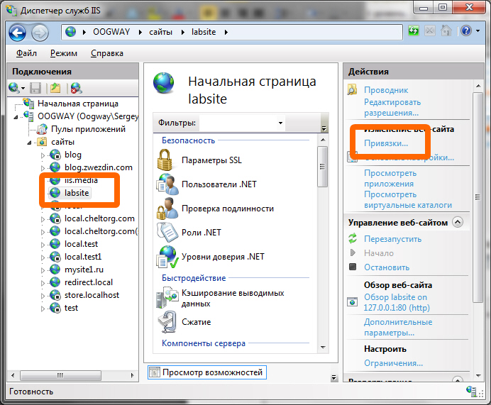The image size is (491, 405).
Task: Switch to Просмотр возможностей view tab
Action: (206, 372)
